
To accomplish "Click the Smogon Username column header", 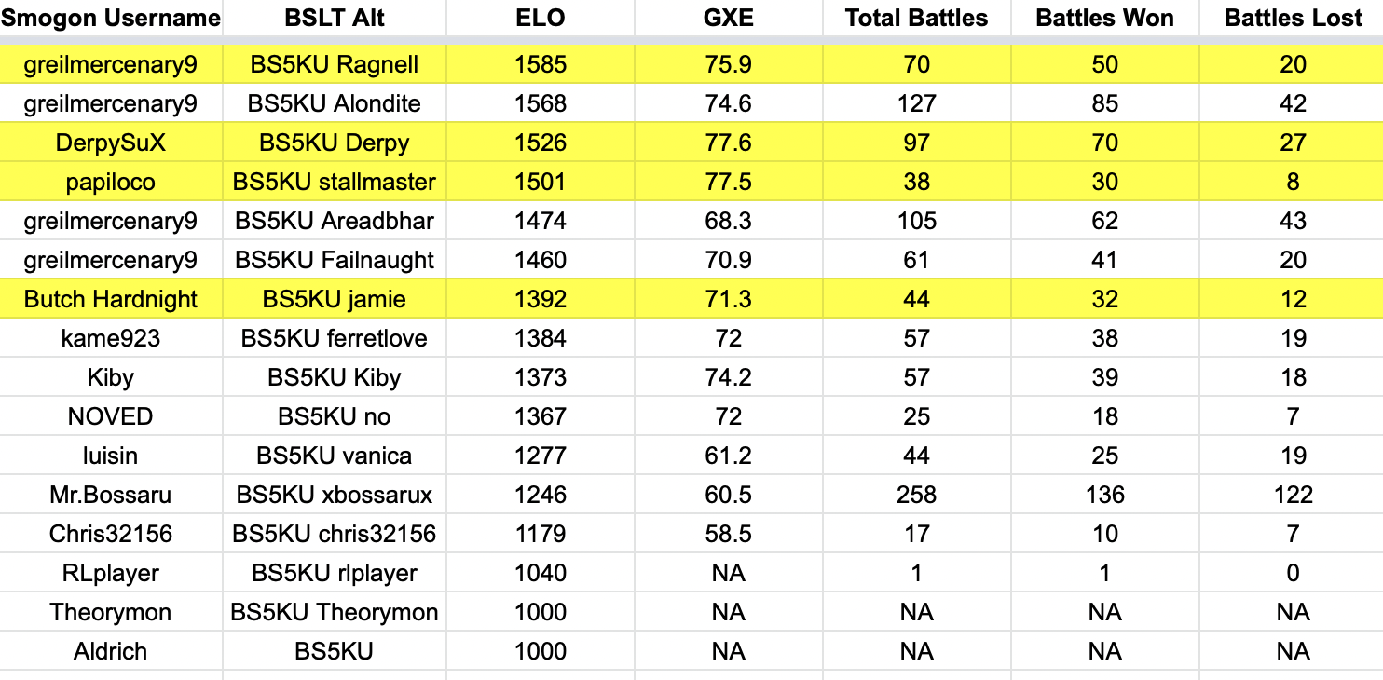I will click(x=111, y=18).
